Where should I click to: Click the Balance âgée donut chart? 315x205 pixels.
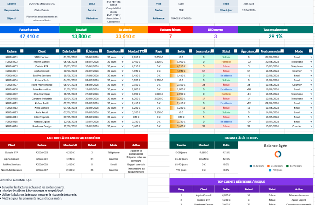278,154
